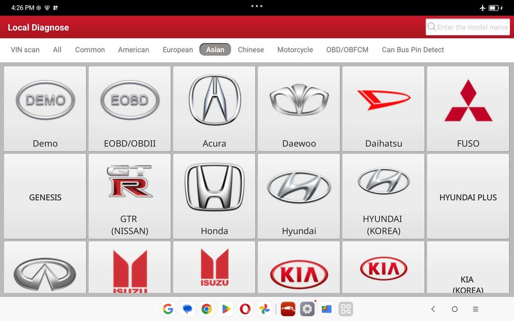
Task: Open the Play Store dock icon
Action: click(x=226, y=309)
